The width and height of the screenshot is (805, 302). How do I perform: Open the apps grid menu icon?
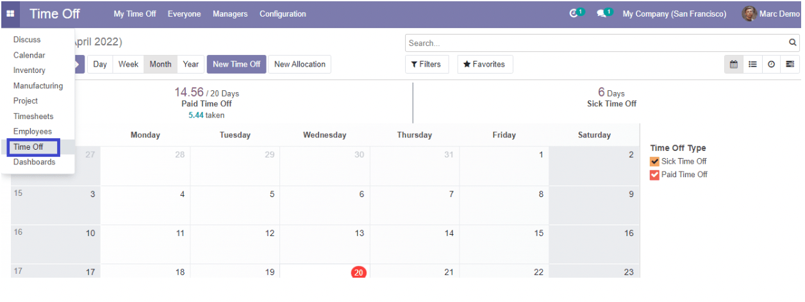point(10,13)
